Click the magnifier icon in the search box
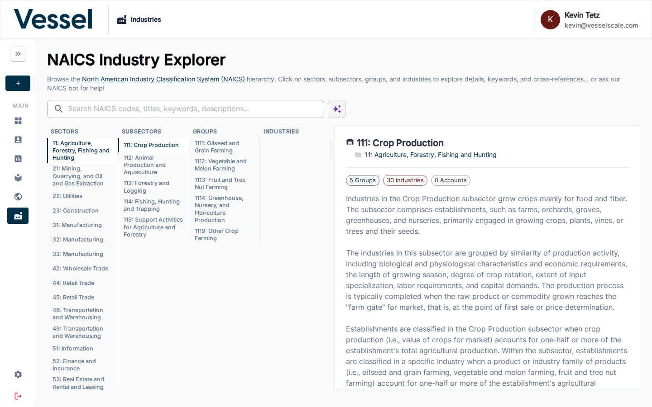The width and height of the screenshot is (652, 407). [59, 109]
